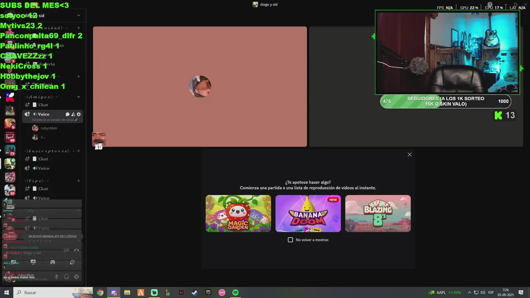Viewport: 530px width, 298px height.
Task: Jump to 'Nuevos mensajes no leídos'
Action: coord(52,236)
